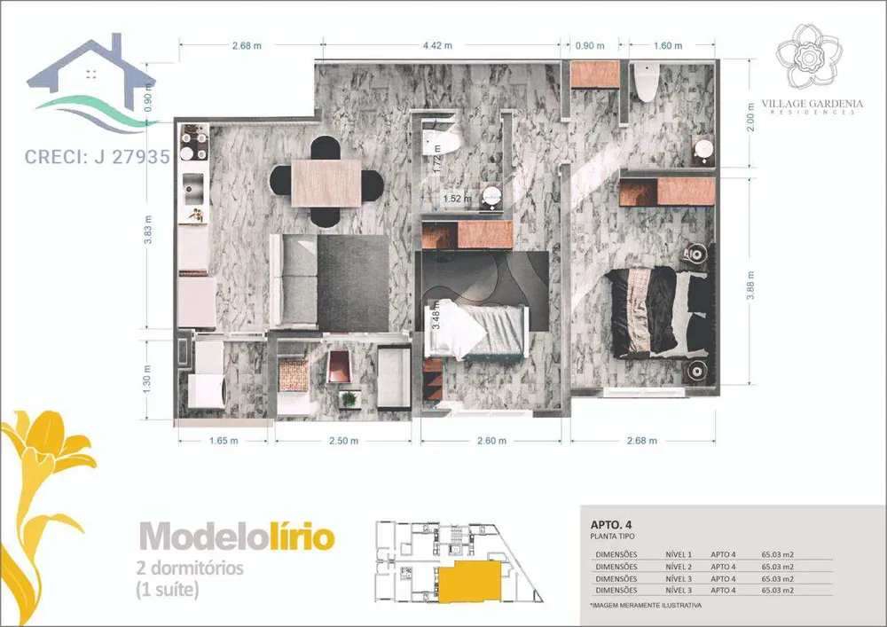The image size is (887, 627).
Task: Click the '2.68 m' top dimension label
Action: (x=247, y=46)
